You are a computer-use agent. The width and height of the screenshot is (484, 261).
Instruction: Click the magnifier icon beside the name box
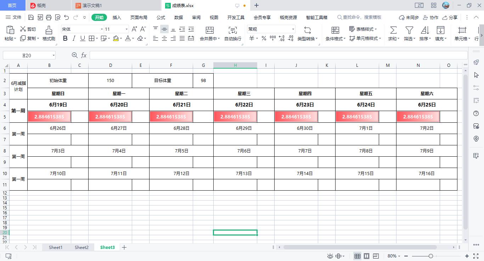click(74, 55)
